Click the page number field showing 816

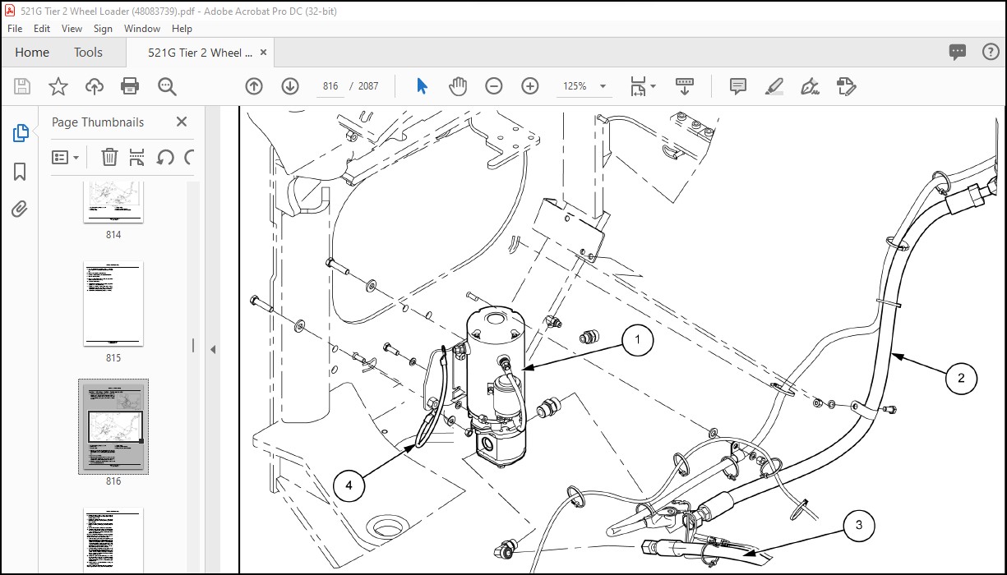click(331, 86)
